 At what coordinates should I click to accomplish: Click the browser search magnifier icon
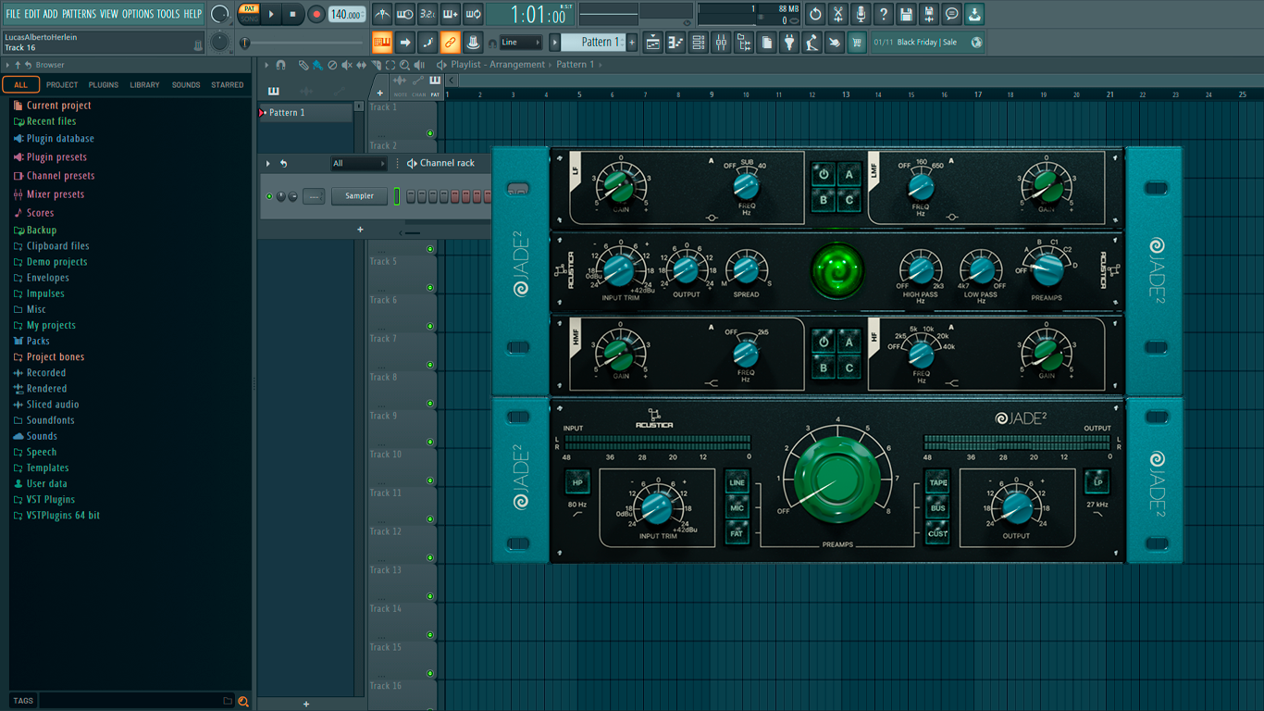pos(243,701)
